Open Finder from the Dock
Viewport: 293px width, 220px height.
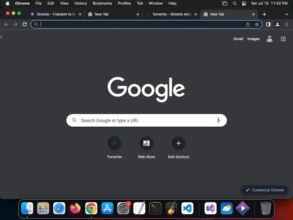coord(27,208)
